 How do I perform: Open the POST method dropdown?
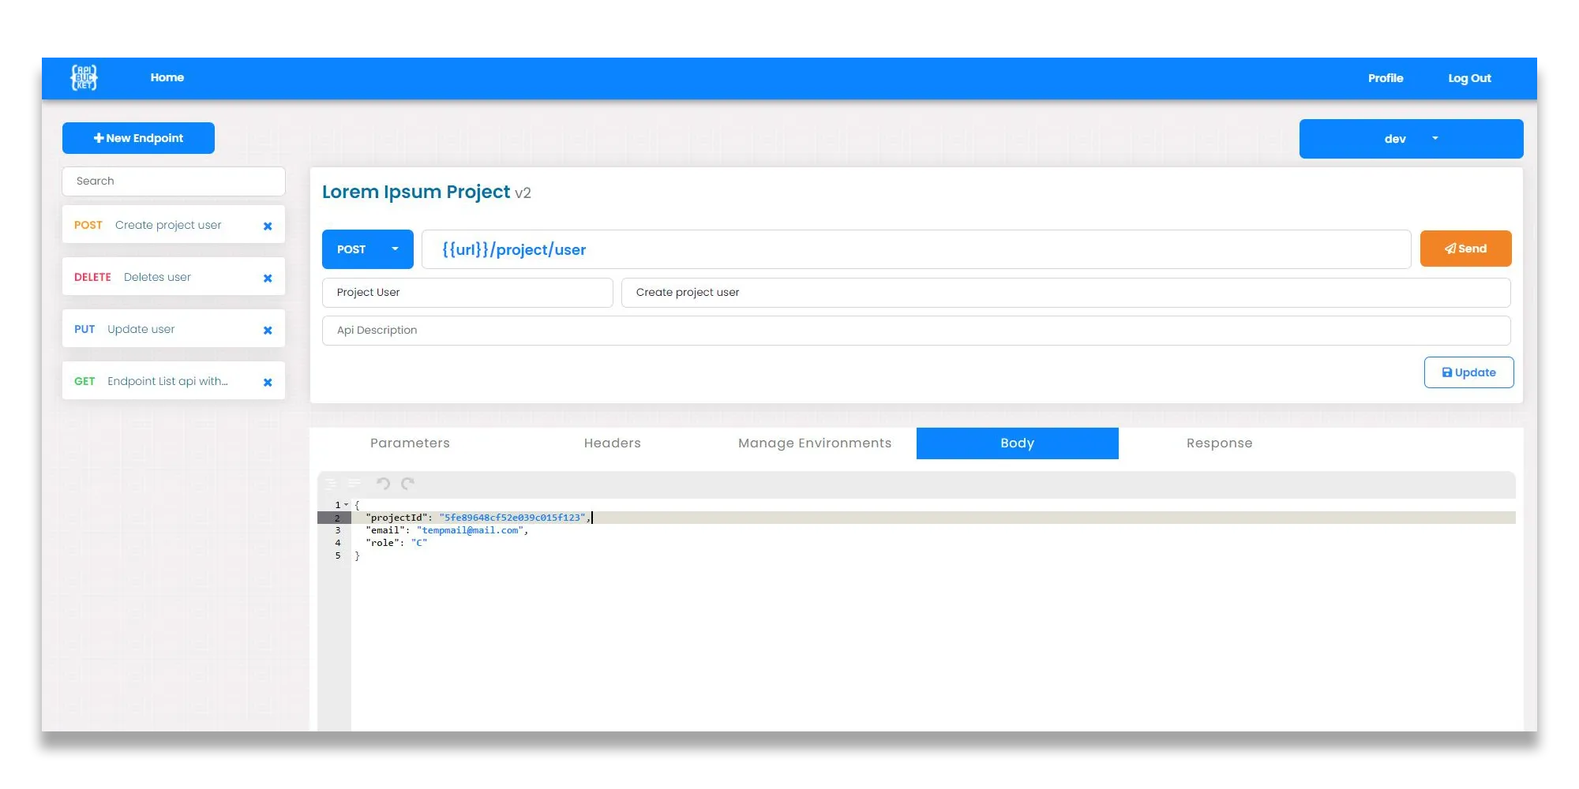[x=395, y=249]
